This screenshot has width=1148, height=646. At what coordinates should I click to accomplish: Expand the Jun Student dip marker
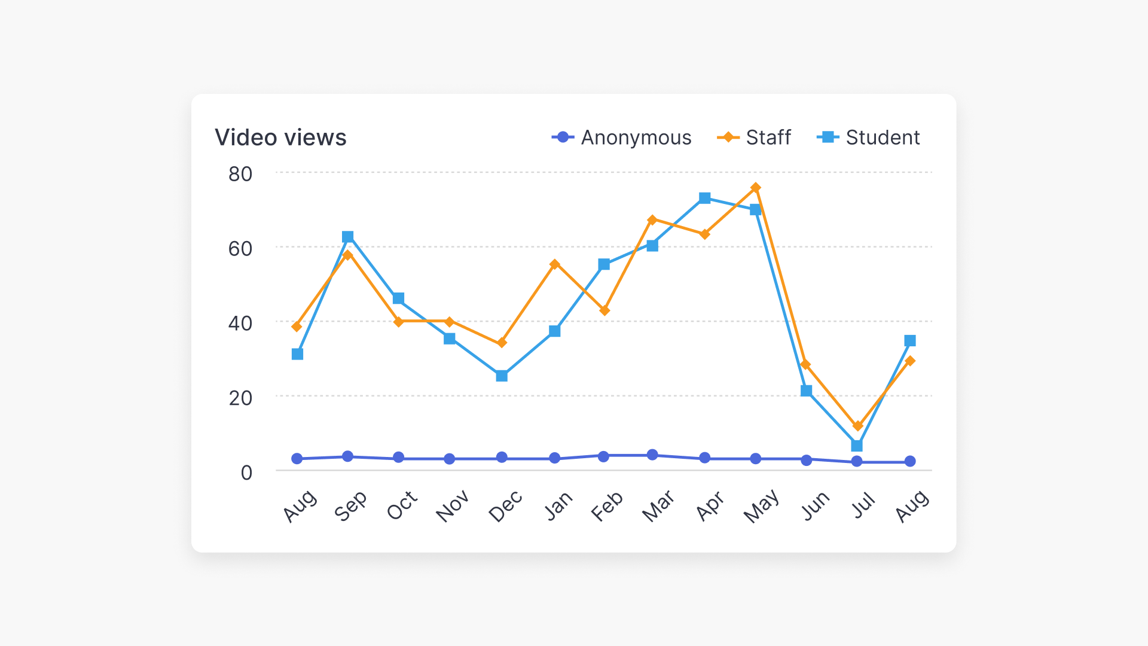click(807, 391)
